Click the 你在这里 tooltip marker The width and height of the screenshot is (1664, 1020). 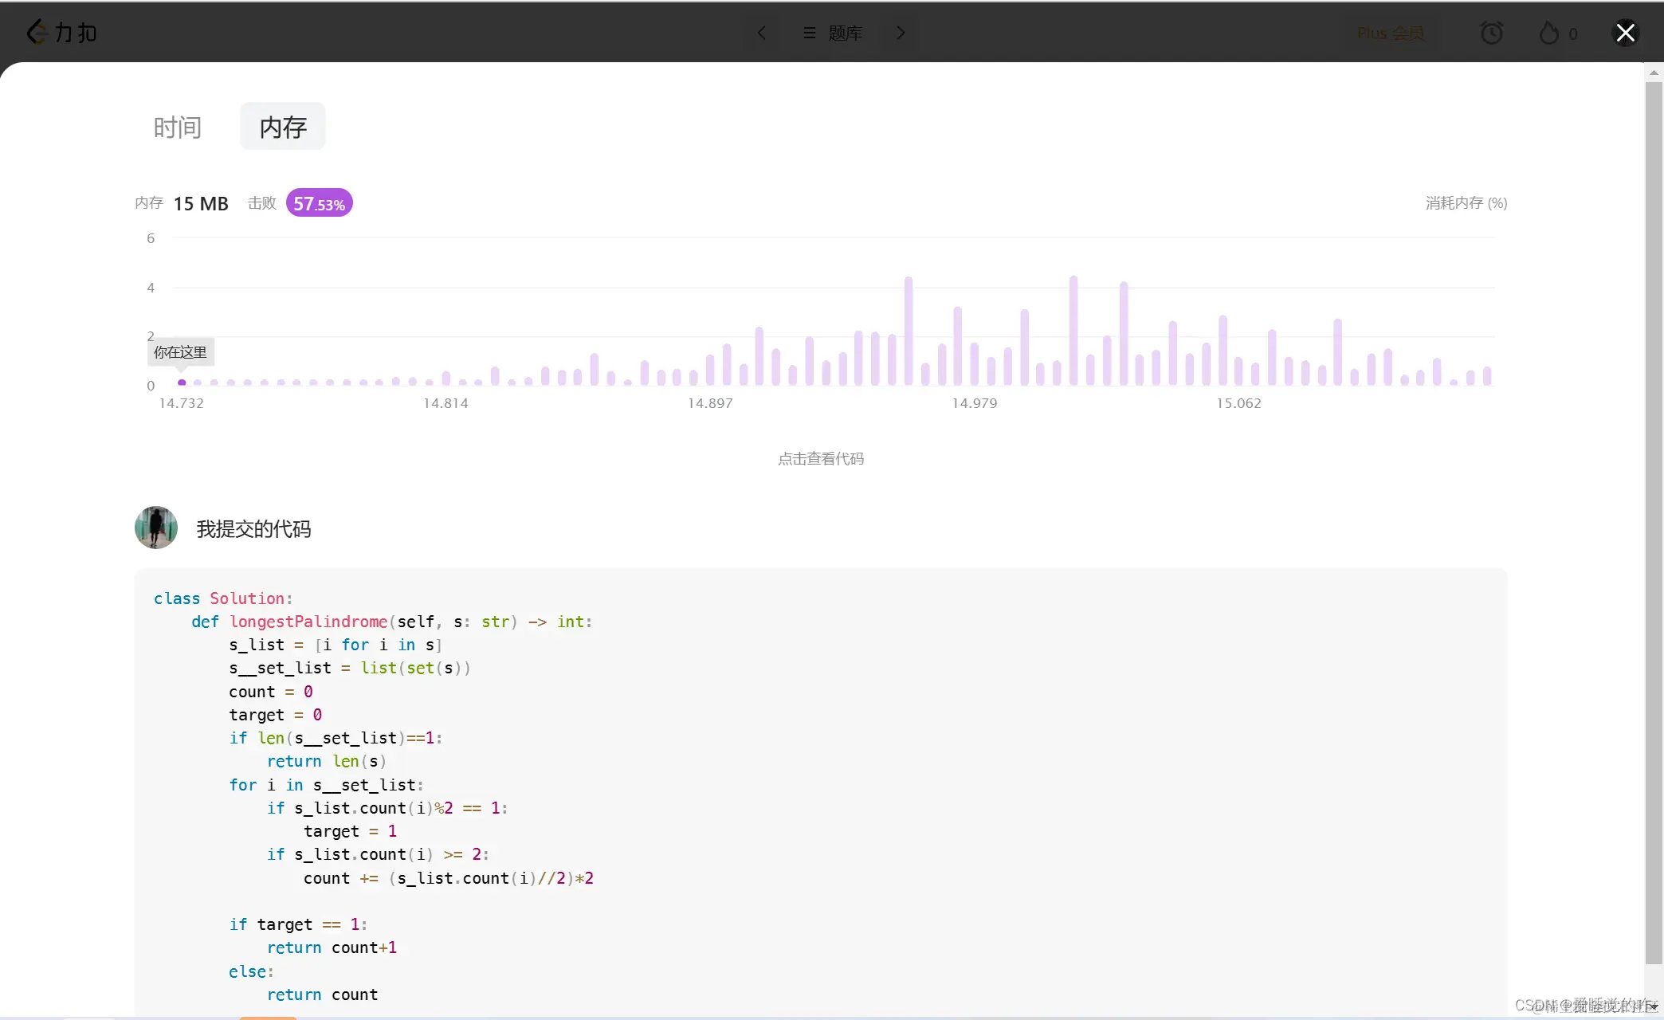180,352
